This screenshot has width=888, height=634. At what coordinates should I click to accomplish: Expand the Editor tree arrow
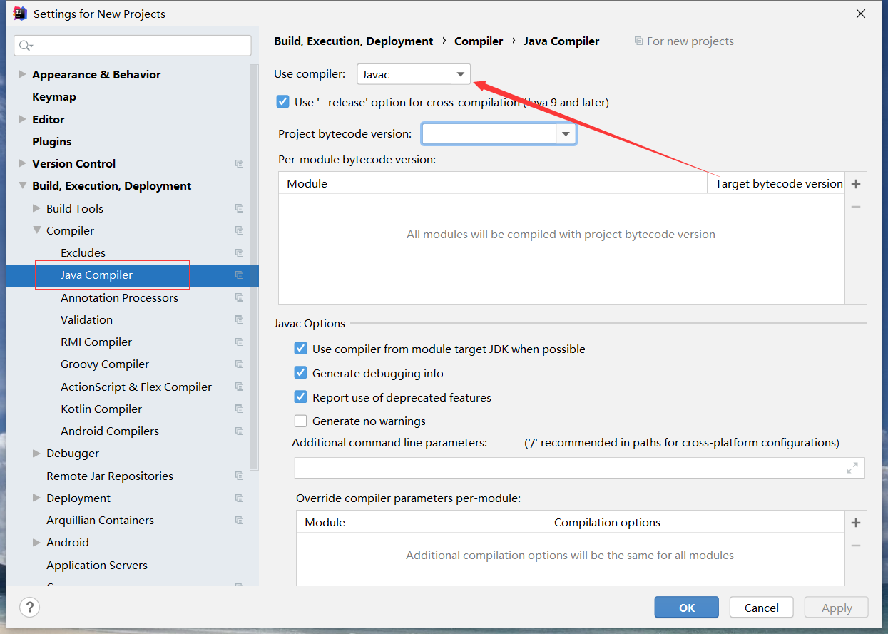pyautogui.click(x=22, y=119)
